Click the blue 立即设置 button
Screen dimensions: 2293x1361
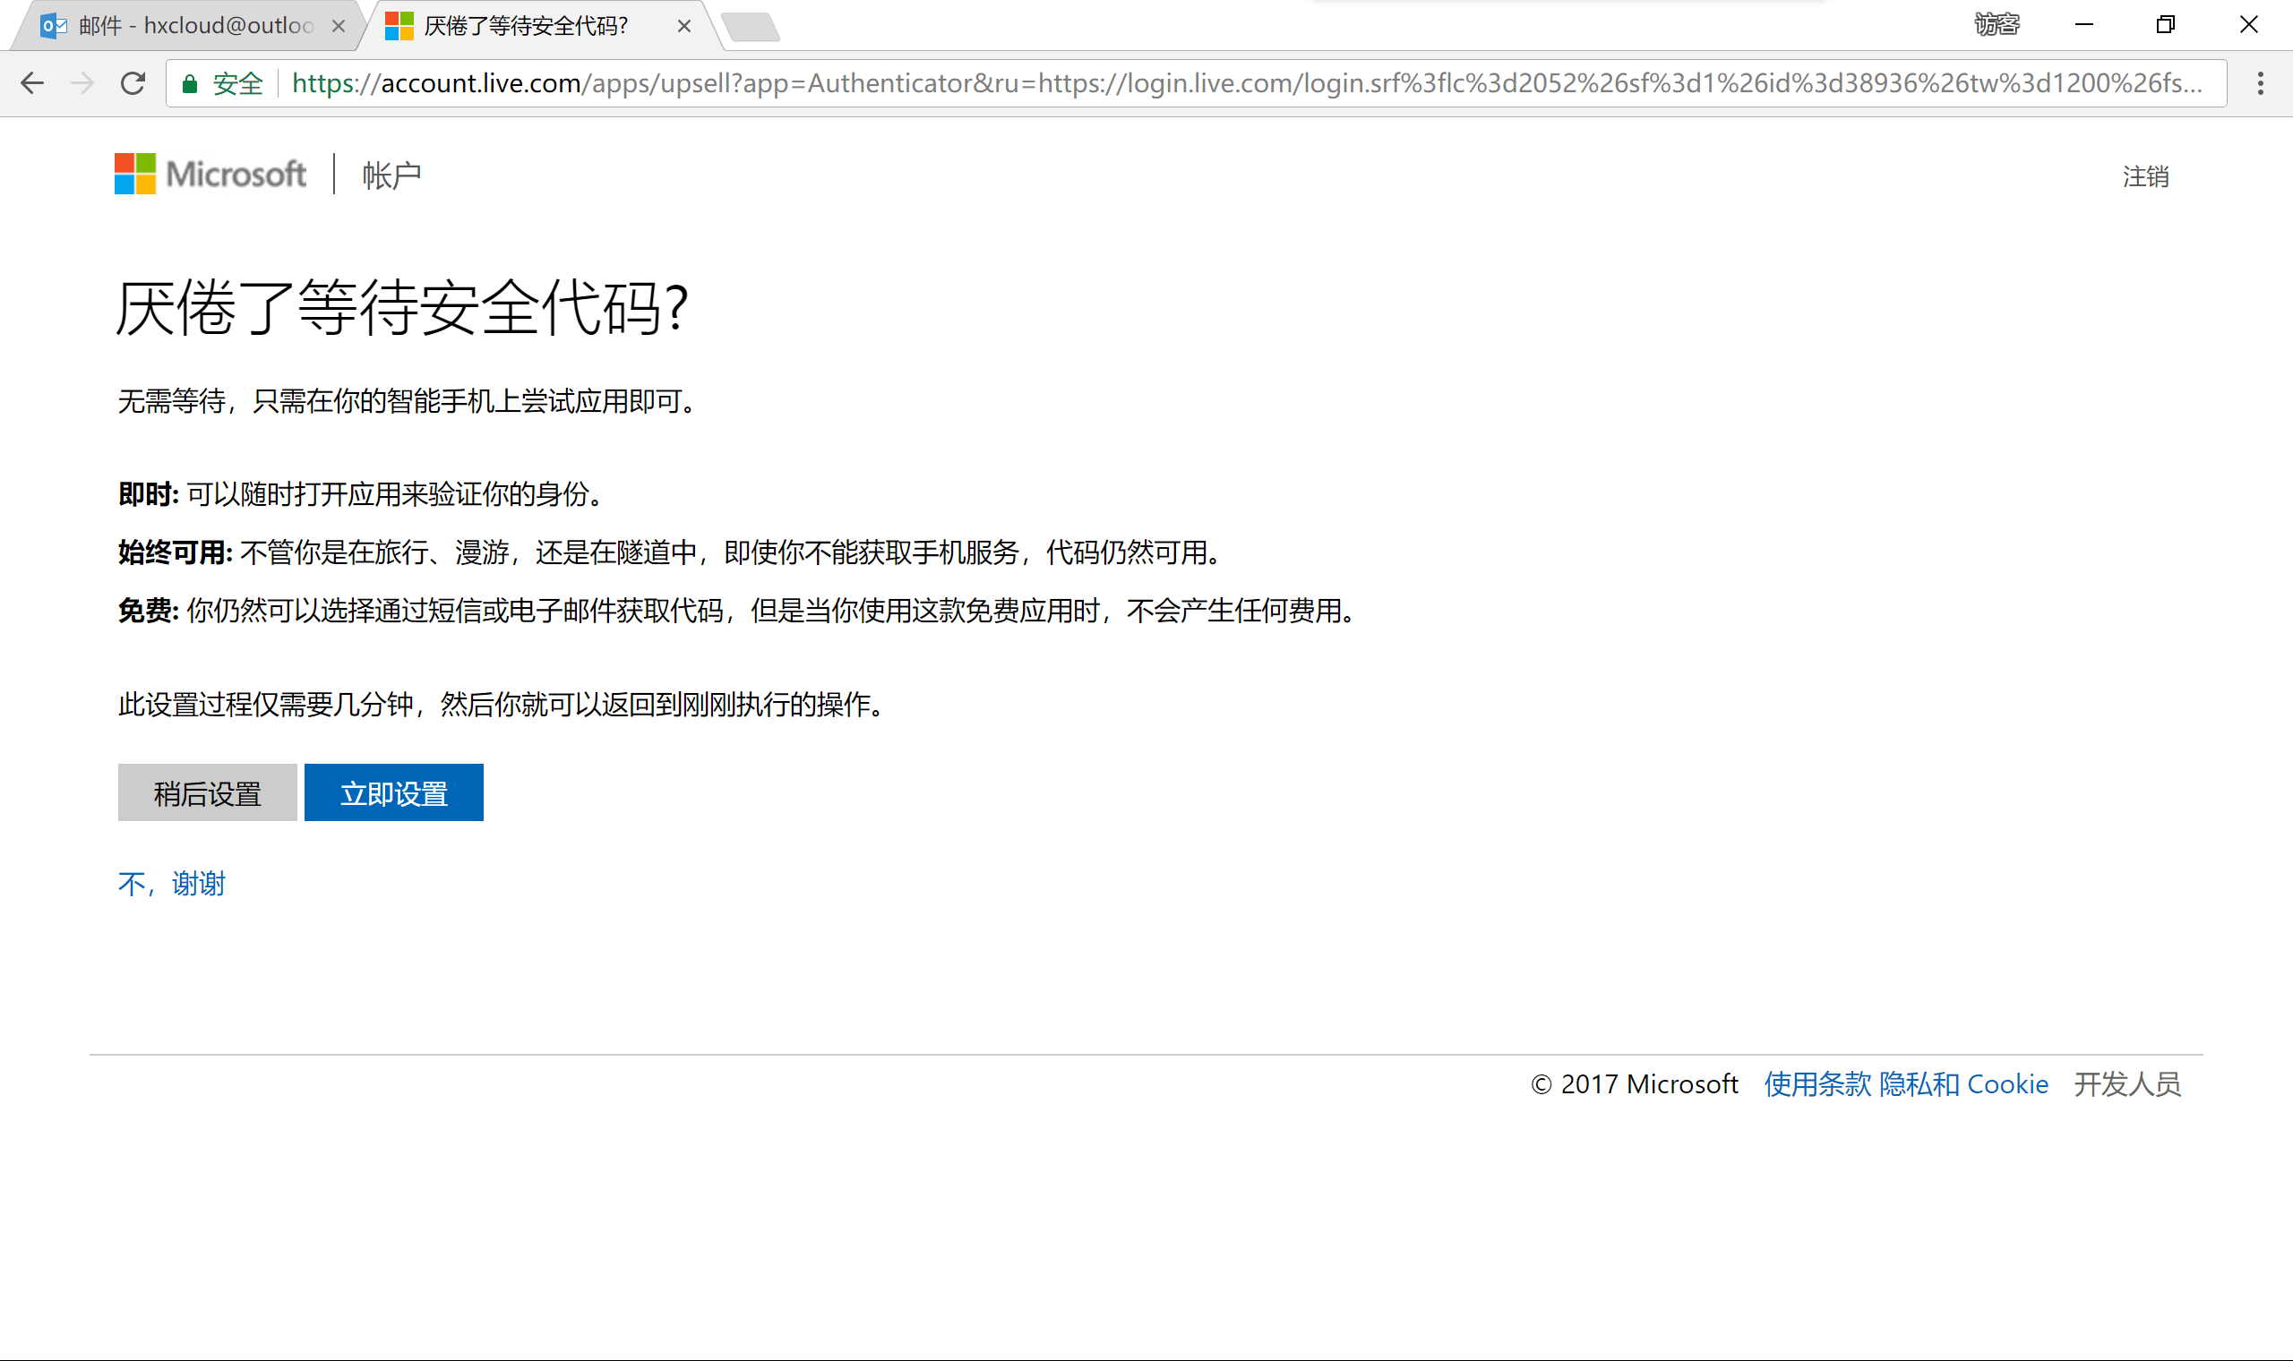click(x=393, y=792)
